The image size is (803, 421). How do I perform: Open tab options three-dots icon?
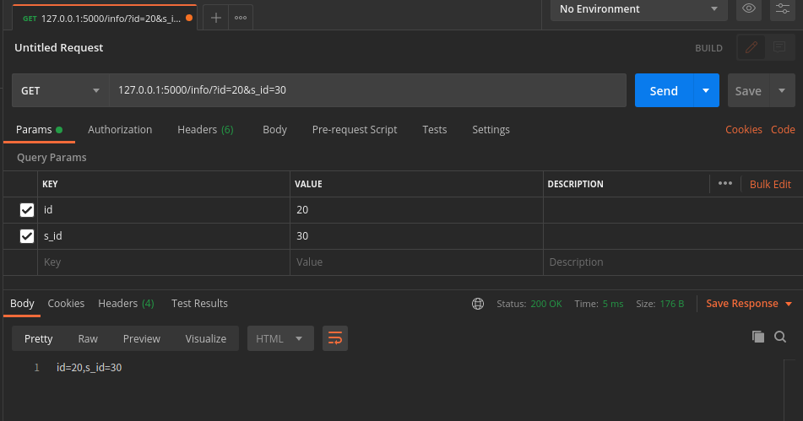pos(241,17)
